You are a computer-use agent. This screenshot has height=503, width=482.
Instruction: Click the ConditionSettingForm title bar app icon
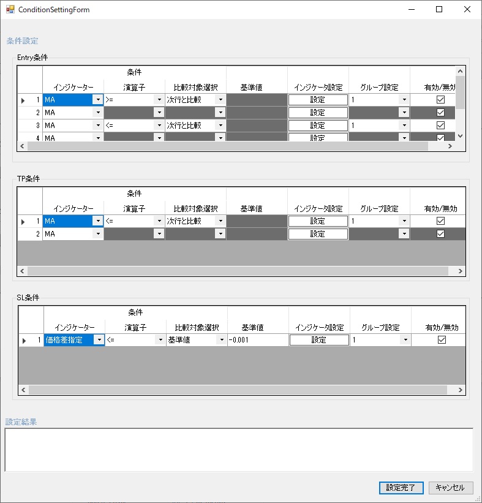coord(10,10)
